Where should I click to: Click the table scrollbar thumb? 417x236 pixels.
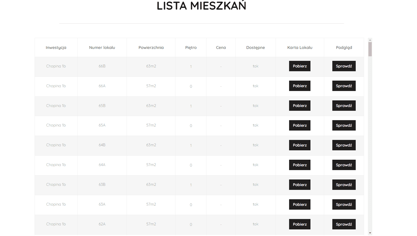point(370,49)
